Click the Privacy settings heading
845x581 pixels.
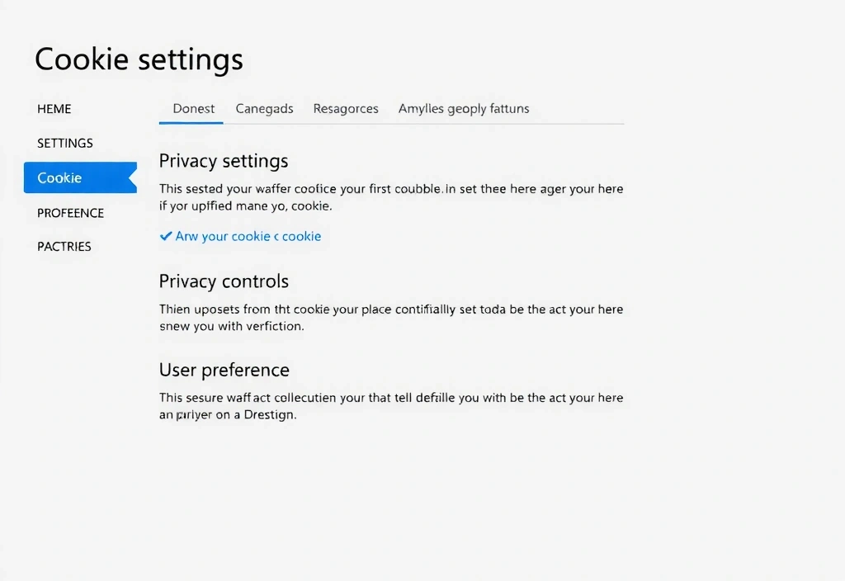click(x=224, y=160)
